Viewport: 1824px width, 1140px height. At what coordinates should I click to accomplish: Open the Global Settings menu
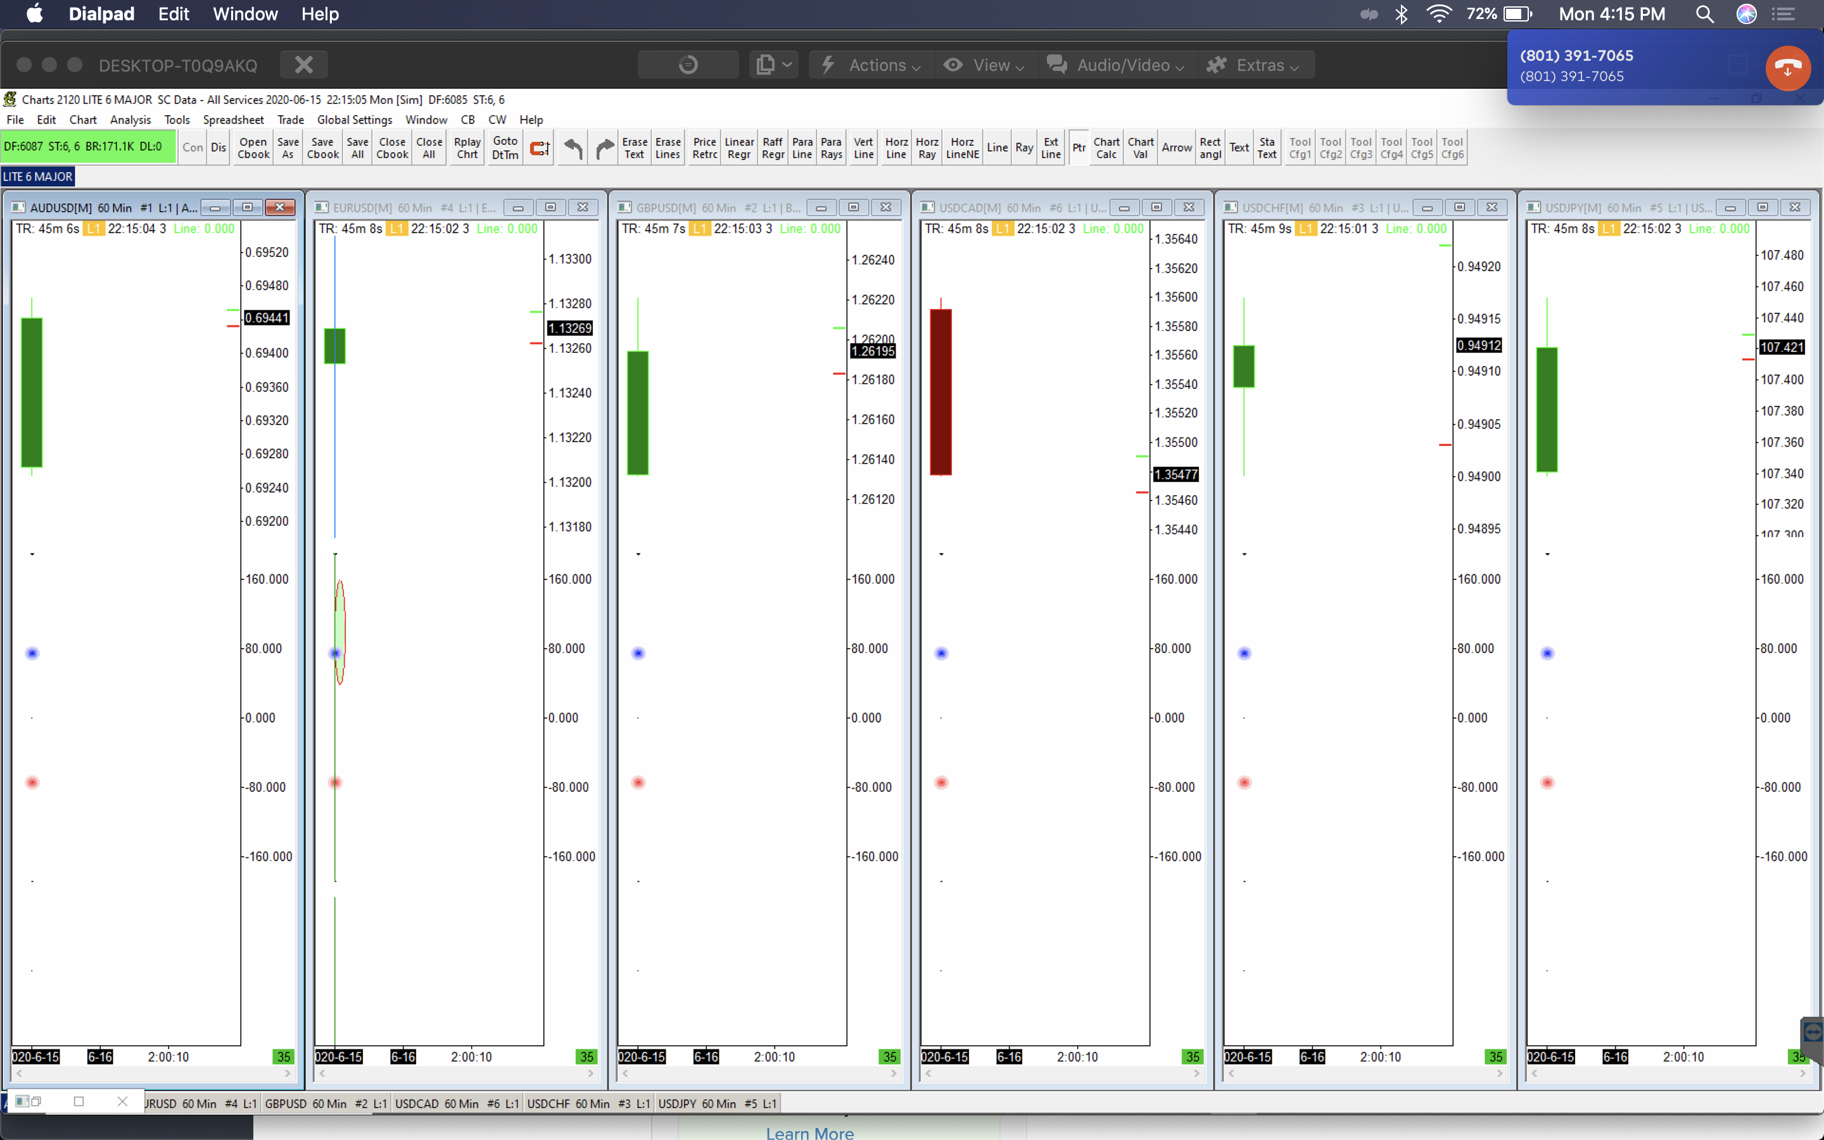354,120
